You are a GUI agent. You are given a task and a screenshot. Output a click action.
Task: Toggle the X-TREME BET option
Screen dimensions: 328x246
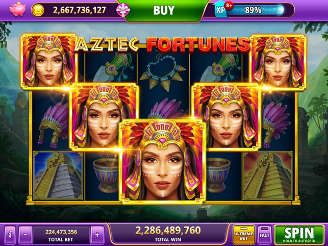point(244,235)
